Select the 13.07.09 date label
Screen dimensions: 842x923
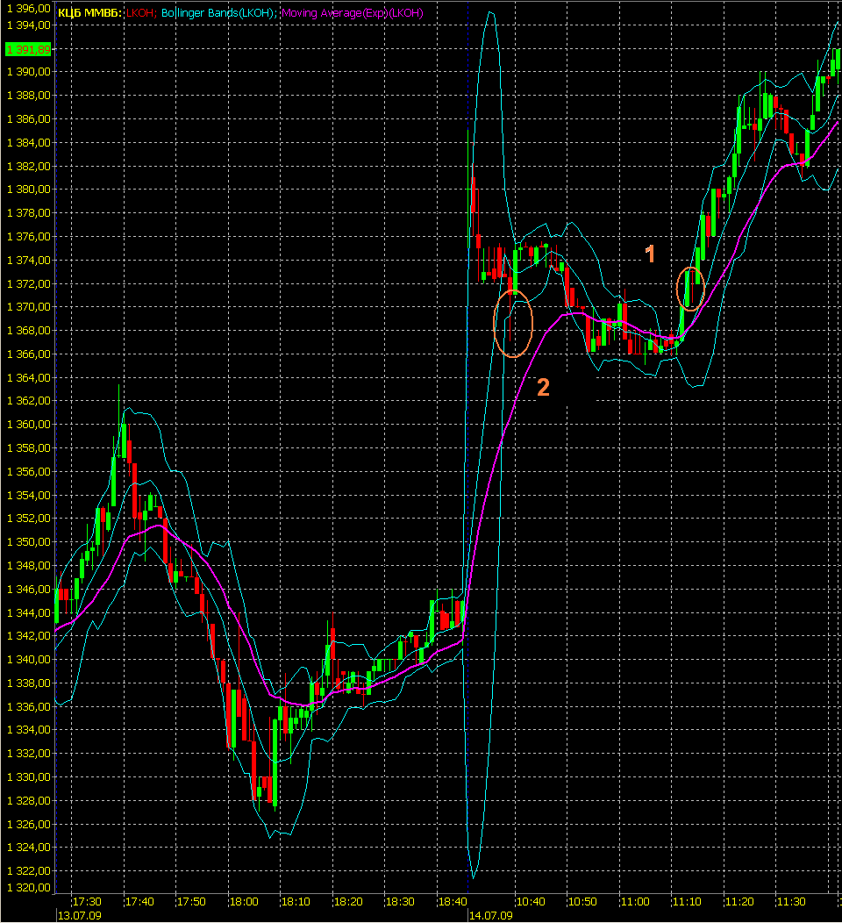79,915
